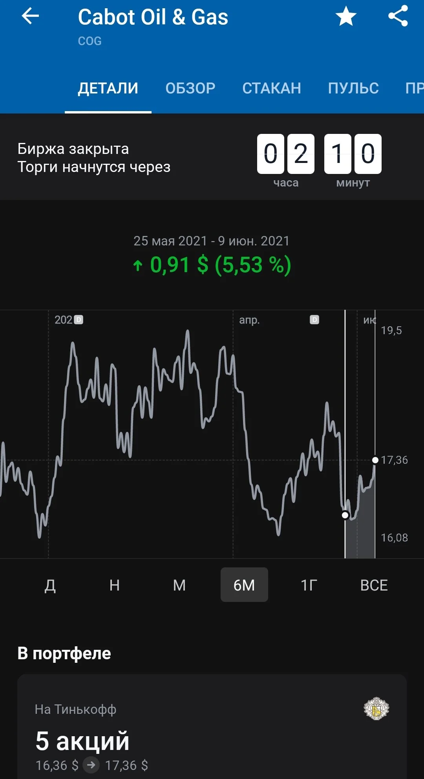Image resolution: width=424 pixels, height=779 pixels.
Task: Open the СТАКАН tab
Action: pos(272,88)
